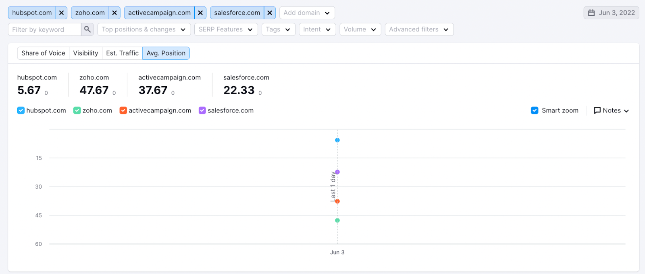Toggle the Smart zoom checkbox
The image size is (645, 274).
tap(535, 110)
